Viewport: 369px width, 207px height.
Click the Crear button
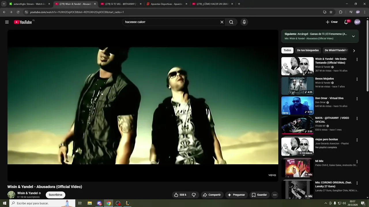(x=332, y=22)
